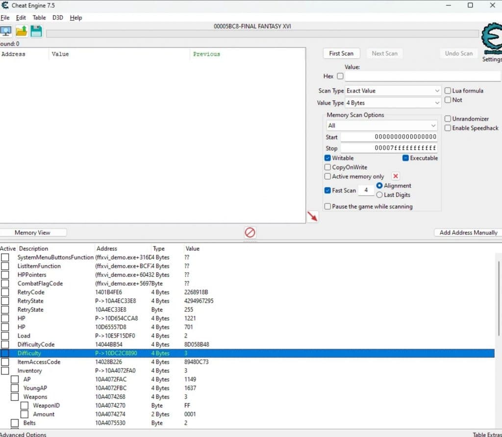
Task: Enable the Hex checkbox
Action: pyautogui.click(x=340, y=76)
